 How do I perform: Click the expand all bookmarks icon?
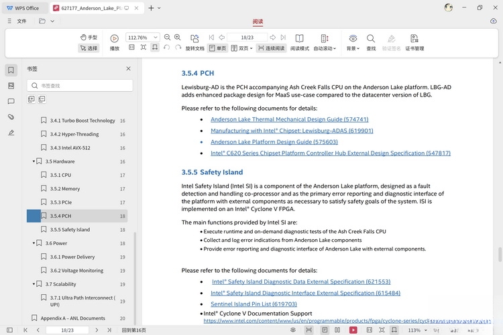[x=31, y=99]
